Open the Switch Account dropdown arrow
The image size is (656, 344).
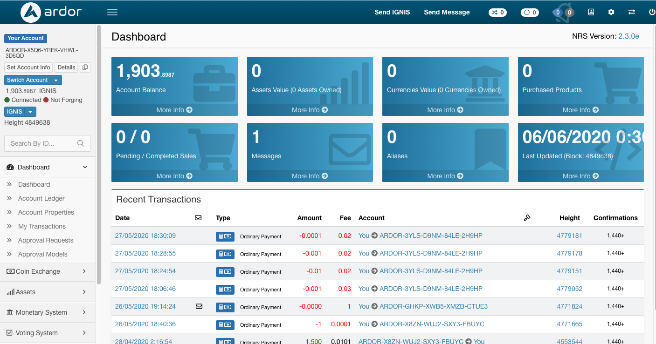coord(57,80)
